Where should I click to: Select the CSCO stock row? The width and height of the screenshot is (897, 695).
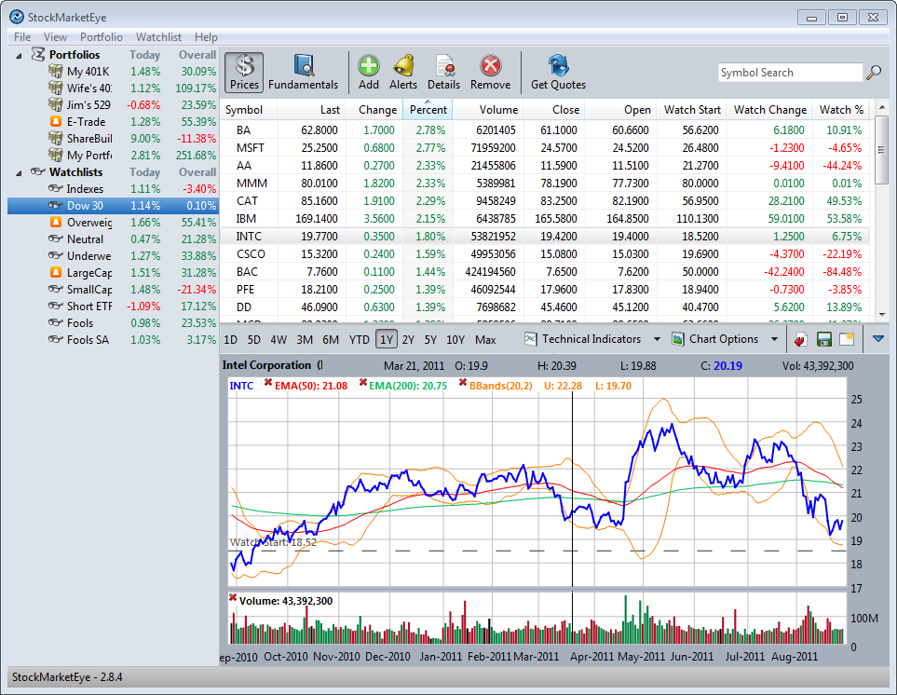tap(545, 254)
